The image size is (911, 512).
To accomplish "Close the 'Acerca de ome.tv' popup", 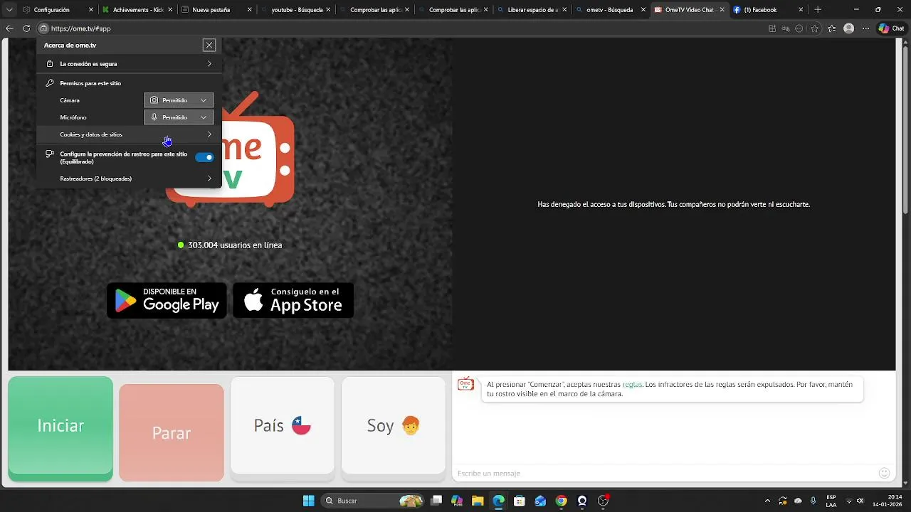I will point(209,45).
